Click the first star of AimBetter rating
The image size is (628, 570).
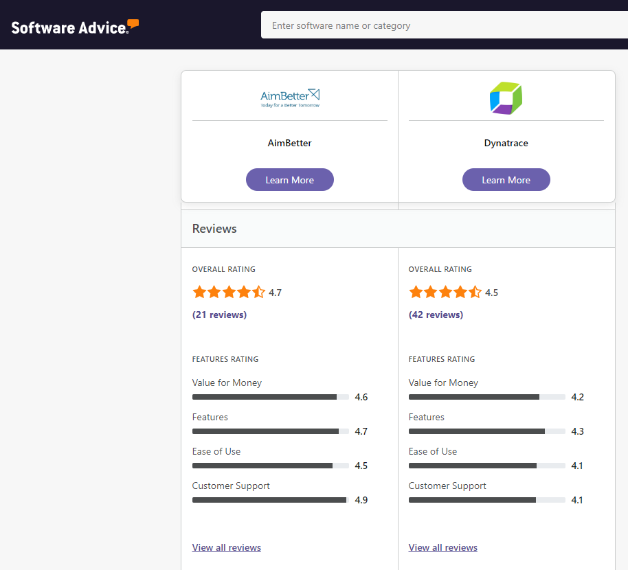[199, 292]
